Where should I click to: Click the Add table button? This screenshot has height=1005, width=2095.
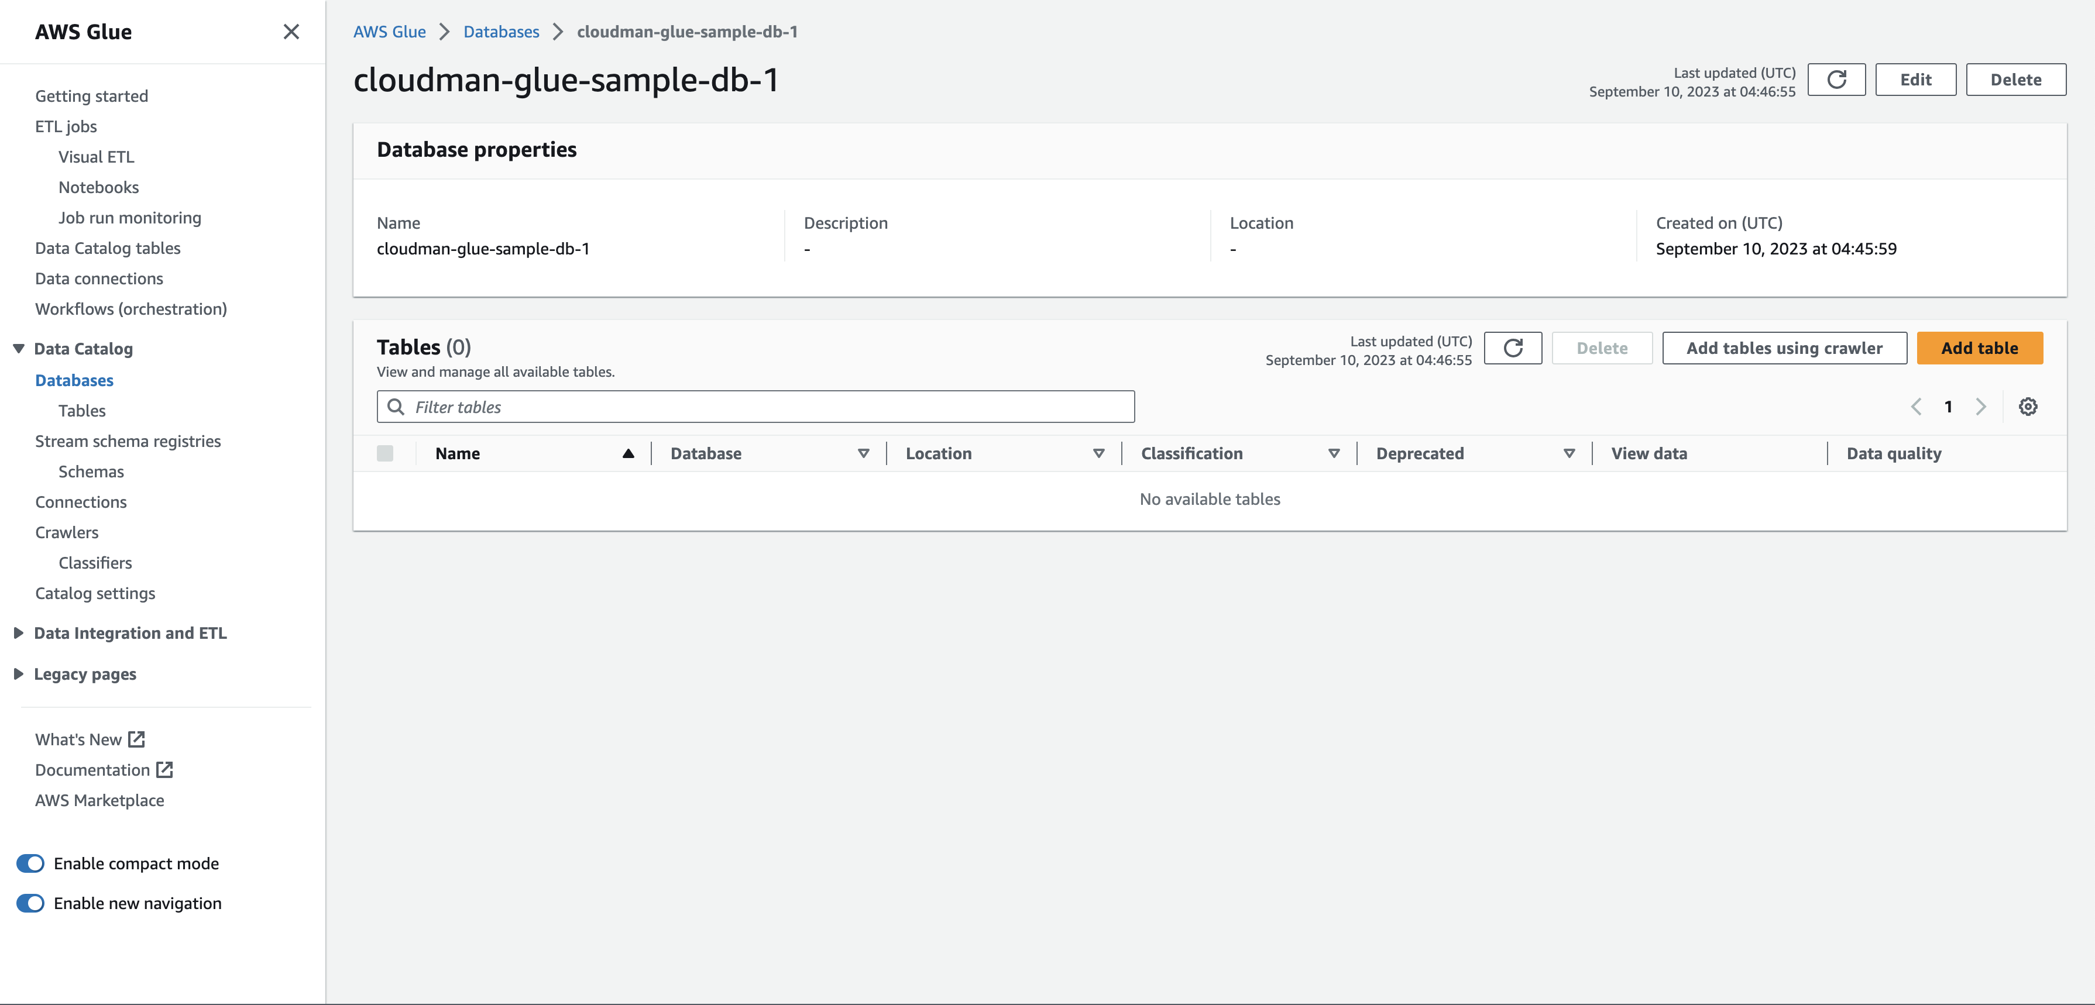pyautogui.click(x=1979, y=348)
